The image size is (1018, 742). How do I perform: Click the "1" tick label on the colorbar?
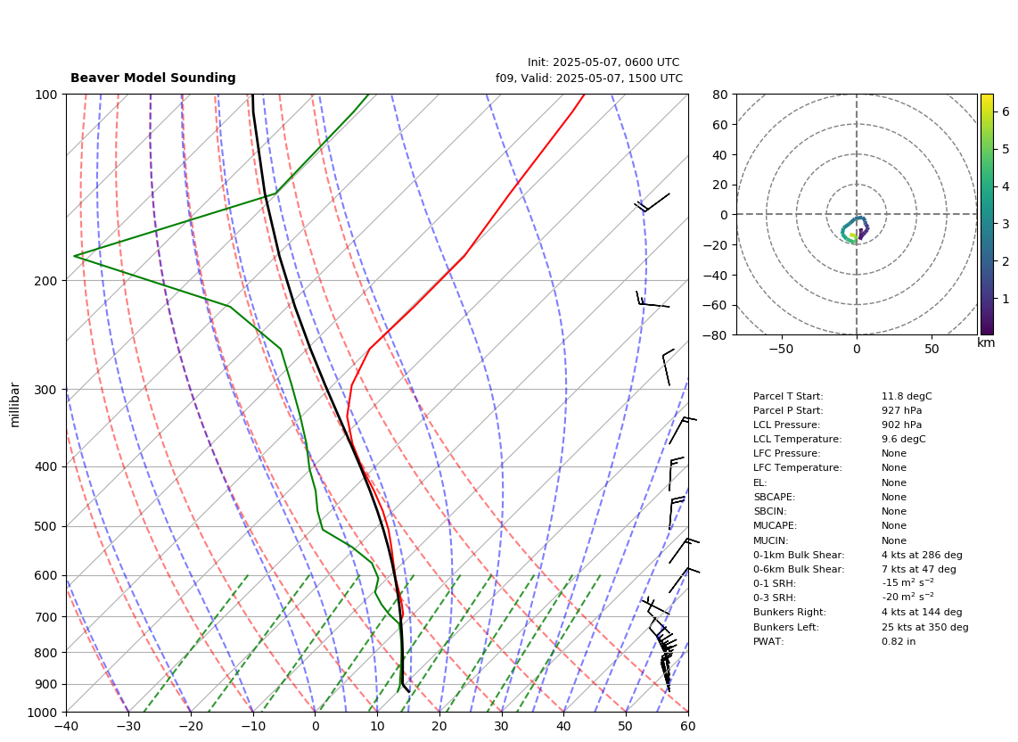click(1006, 300)
